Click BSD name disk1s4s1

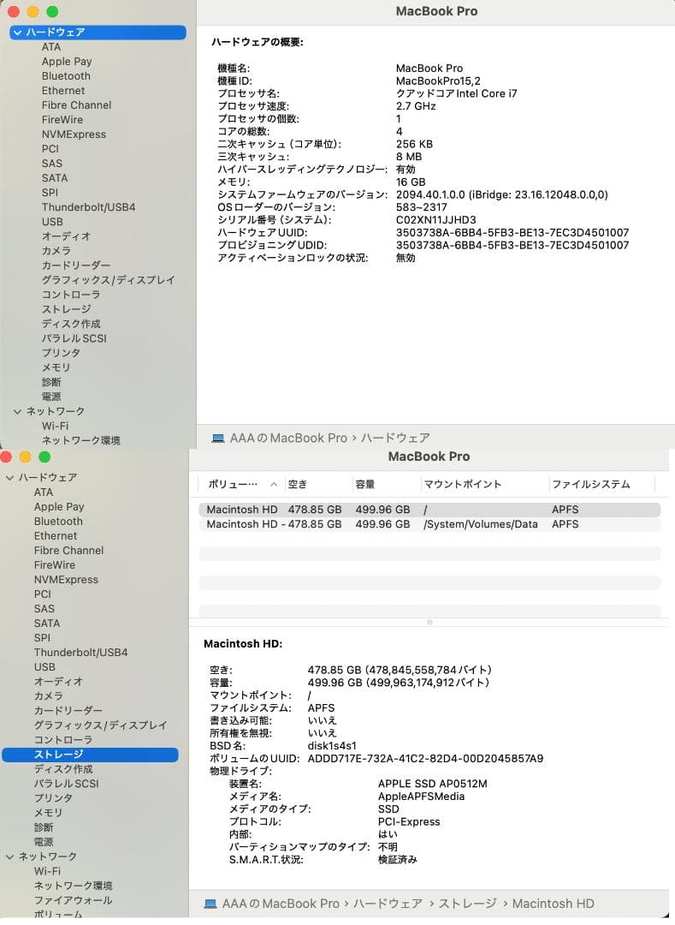(332, 746)
